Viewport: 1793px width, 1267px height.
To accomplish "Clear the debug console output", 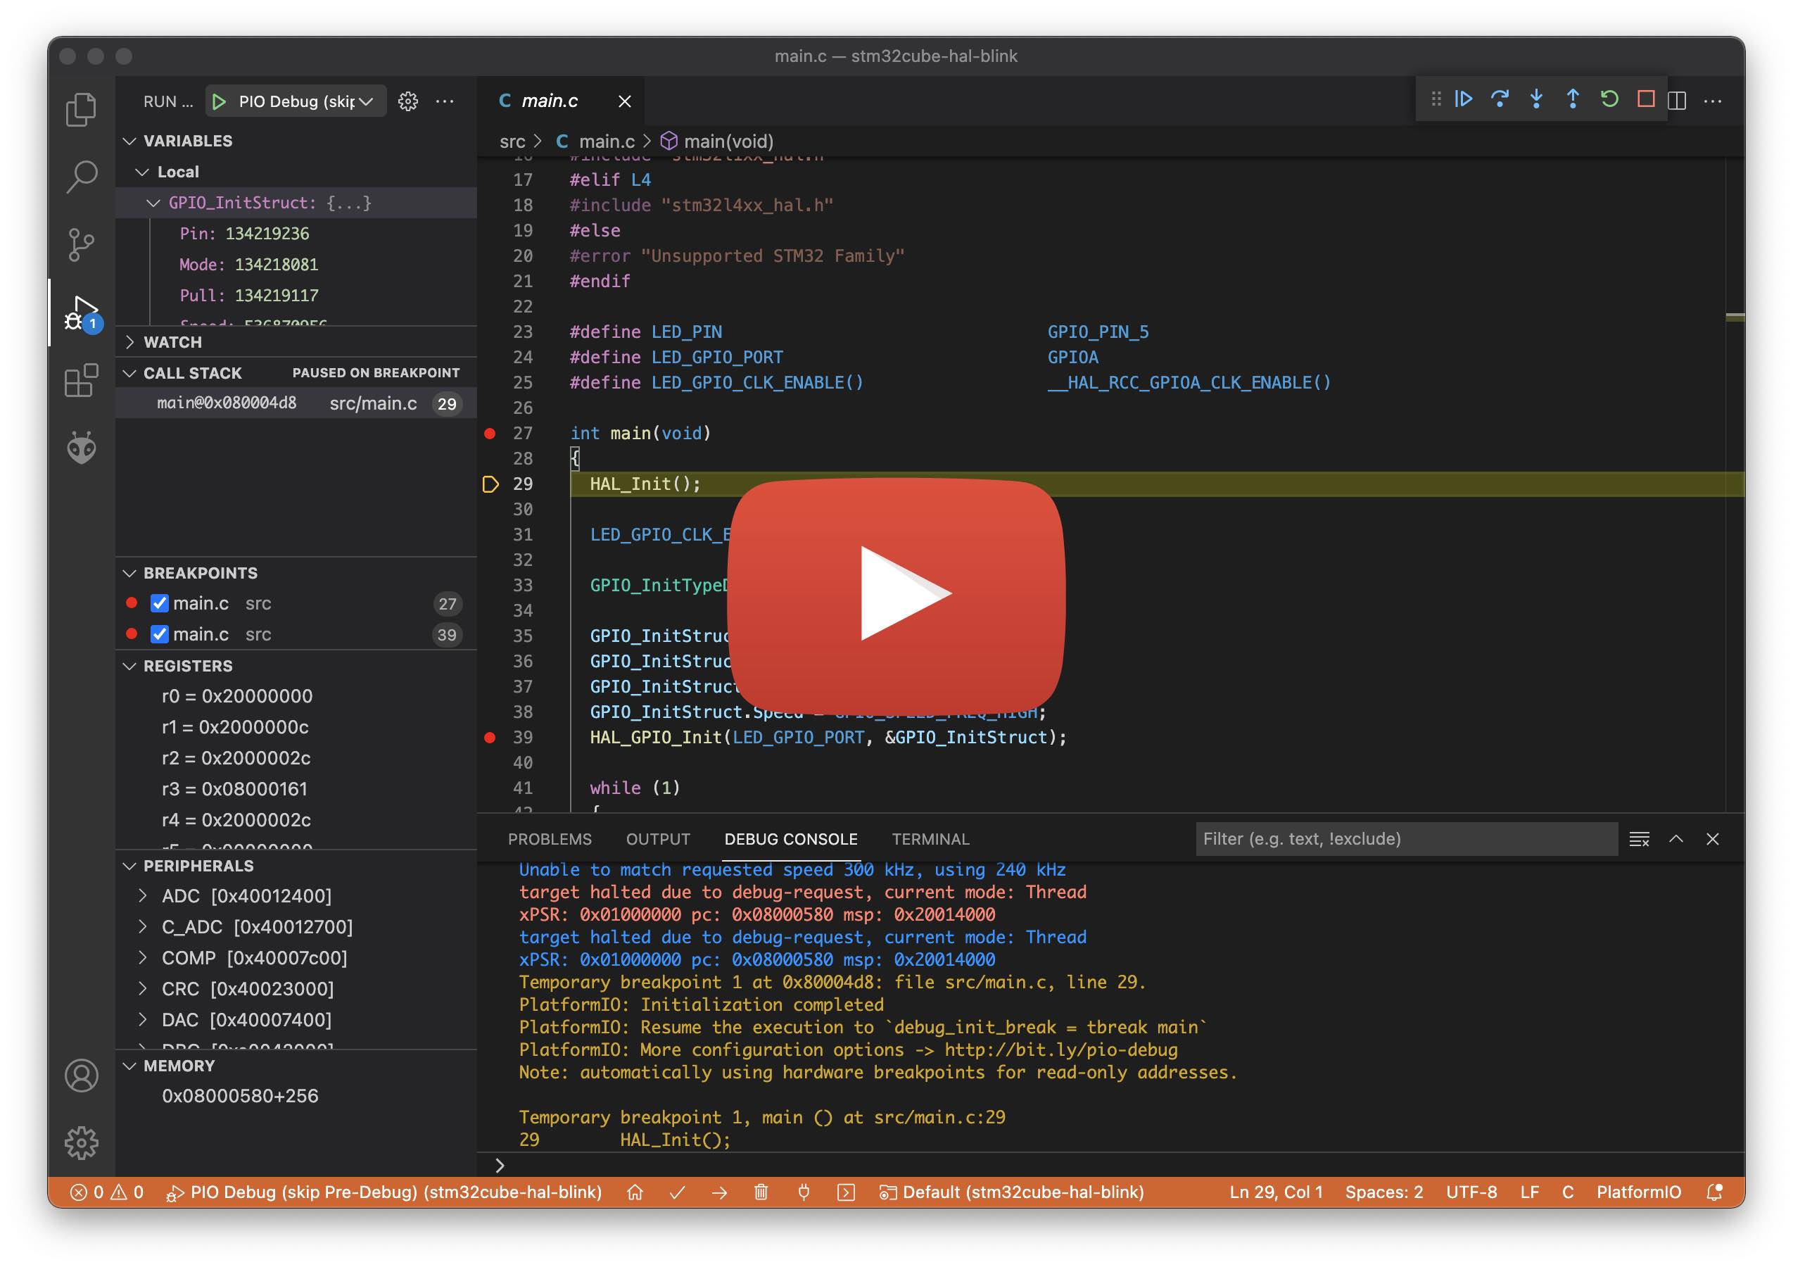I will (1639, 839).
